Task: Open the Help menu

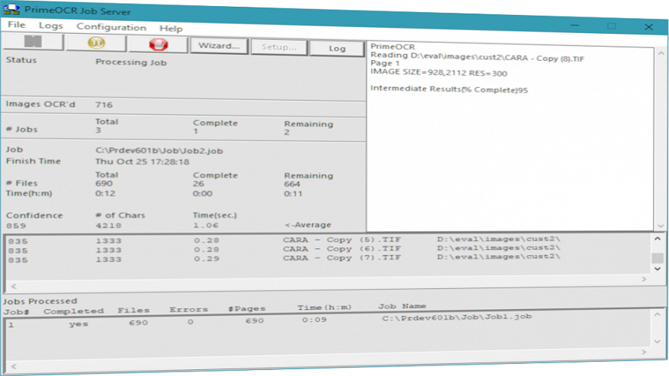Action: coord(171,28)
